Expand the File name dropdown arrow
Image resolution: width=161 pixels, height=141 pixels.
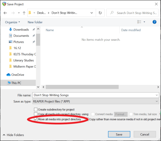click(x=157, y=95)
